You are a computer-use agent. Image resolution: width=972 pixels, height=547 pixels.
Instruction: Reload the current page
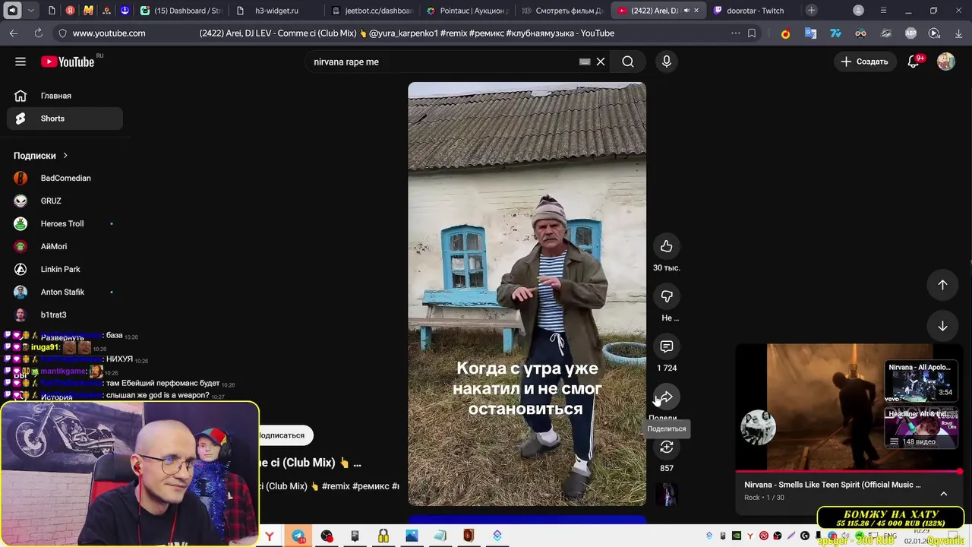(39, 33)
